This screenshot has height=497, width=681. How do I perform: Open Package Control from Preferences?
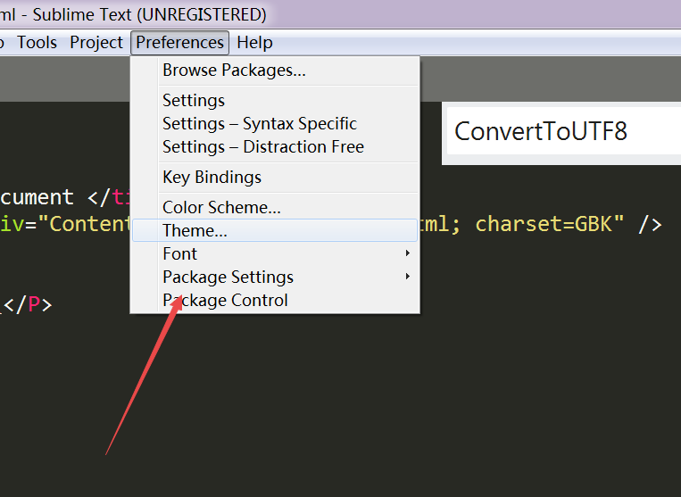(275, 300)
